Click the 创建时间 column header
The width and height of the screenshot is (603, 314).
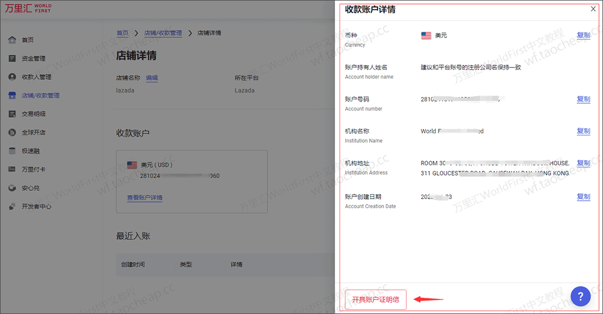pyautogui.click(x=133, y=264)
